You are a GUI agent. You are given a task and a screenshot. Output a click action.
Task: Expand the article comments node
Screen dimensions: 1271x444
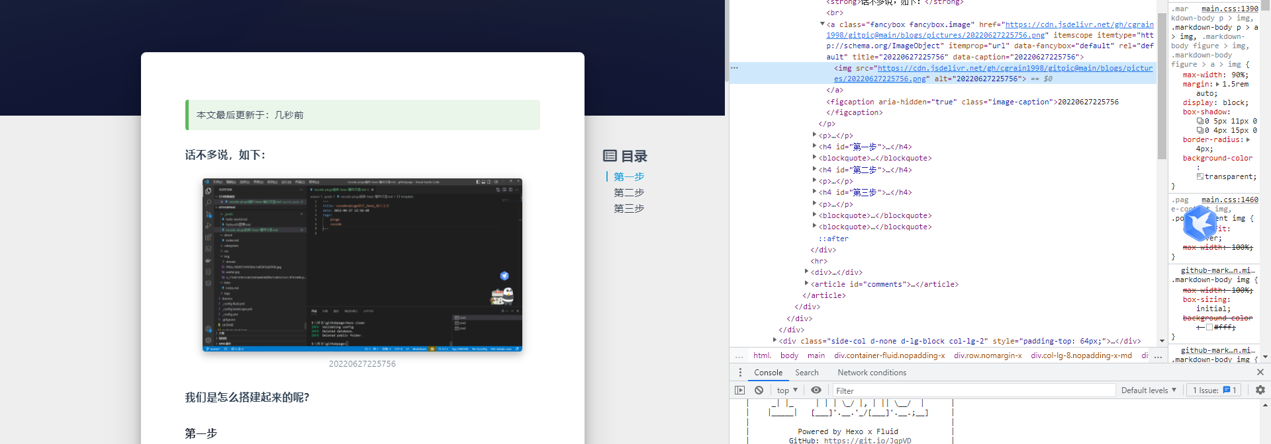pyautogui.click(x=807, y=284)
